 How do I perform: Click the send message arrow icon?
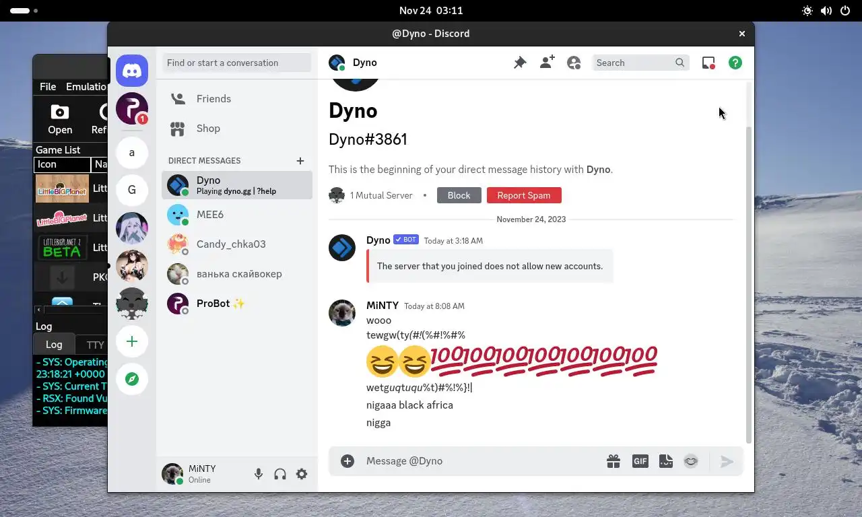click(x=727, y=461)
